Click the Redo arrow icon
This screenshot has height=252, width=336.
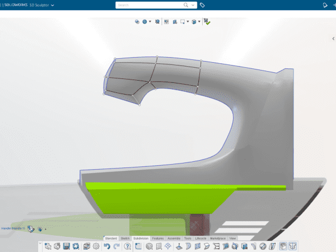pyautogui.click(x=116, y=246)
